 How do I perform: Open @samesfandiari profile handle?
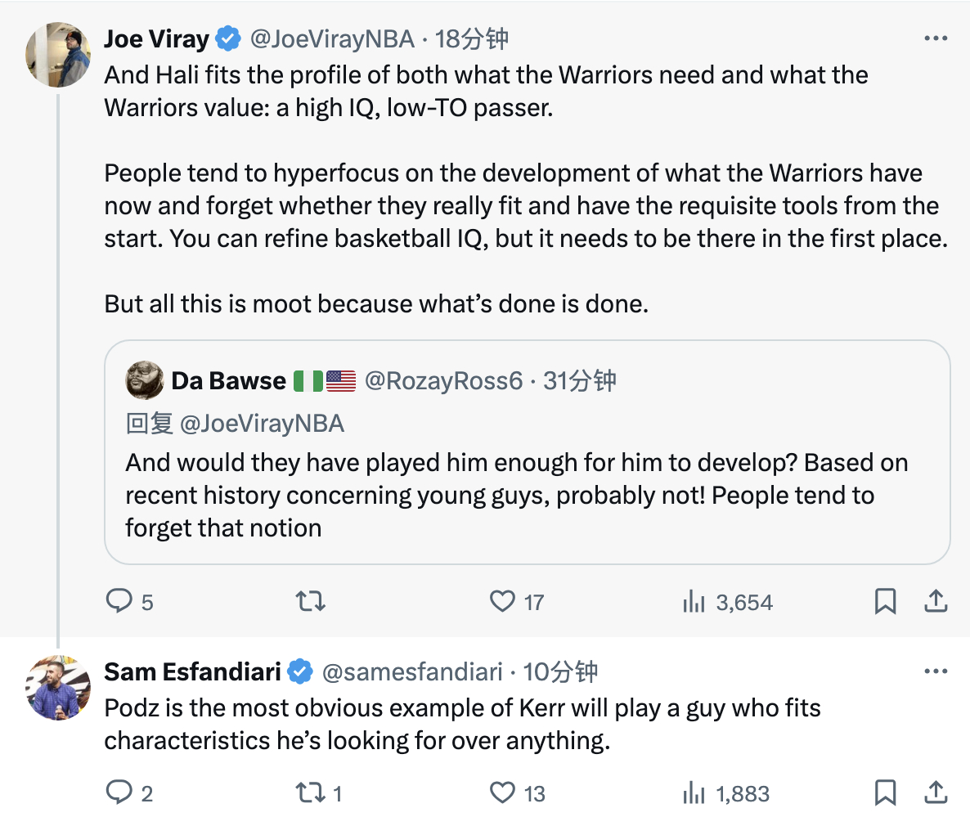coord(412,671)
